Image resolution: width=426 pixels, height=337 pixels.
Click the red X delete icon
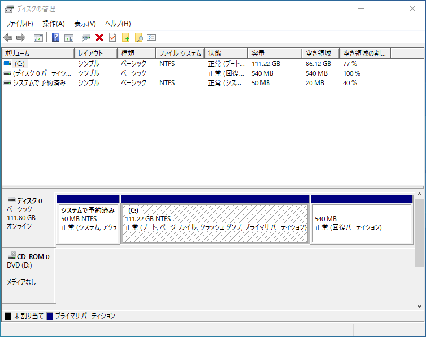point(99,37)
